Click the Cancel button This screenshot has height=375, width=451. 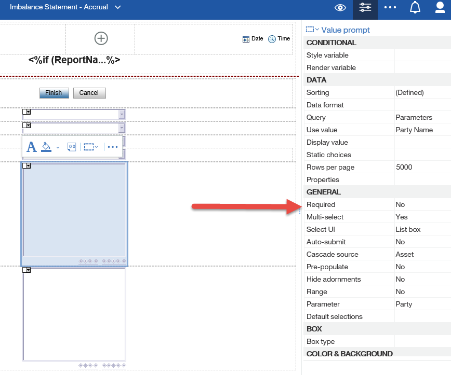click(89, 93)
